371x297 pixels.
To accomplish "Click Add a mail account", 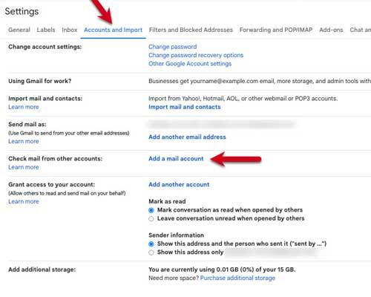I will pos(176,159).
